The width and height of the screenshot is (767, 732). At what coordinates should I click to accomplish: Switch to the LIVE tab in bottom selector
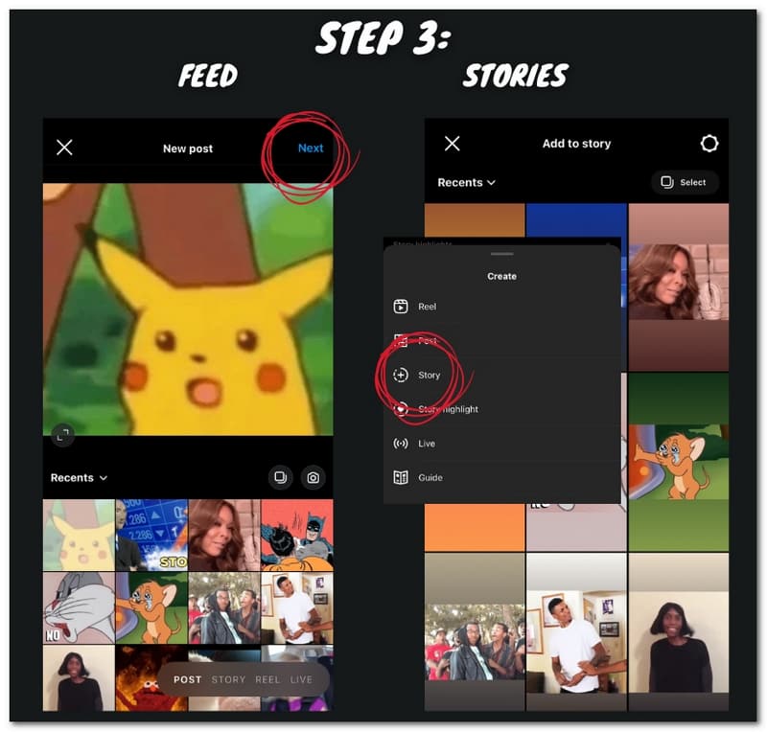click(x=301, y=679)
